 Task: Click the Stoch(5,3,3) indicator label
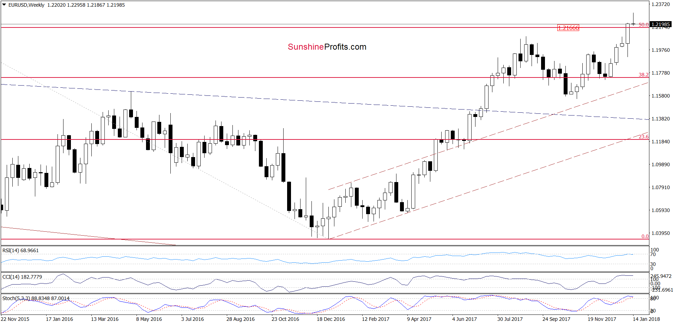[x=36, y=298]
